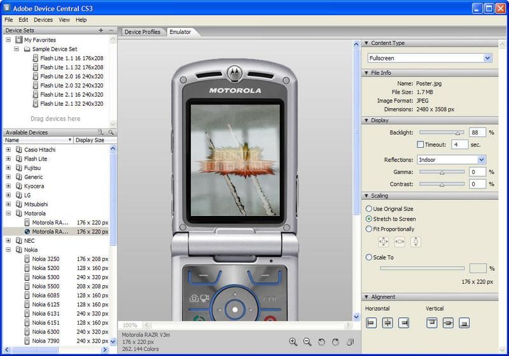Open the View menu
The image size is (509, 356).
click(64, 20)
